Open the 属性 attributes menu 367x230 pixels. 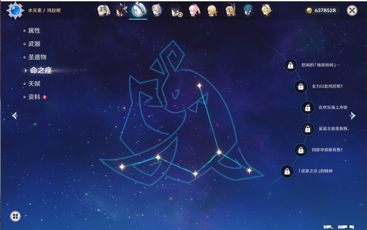tap(34, 31)
